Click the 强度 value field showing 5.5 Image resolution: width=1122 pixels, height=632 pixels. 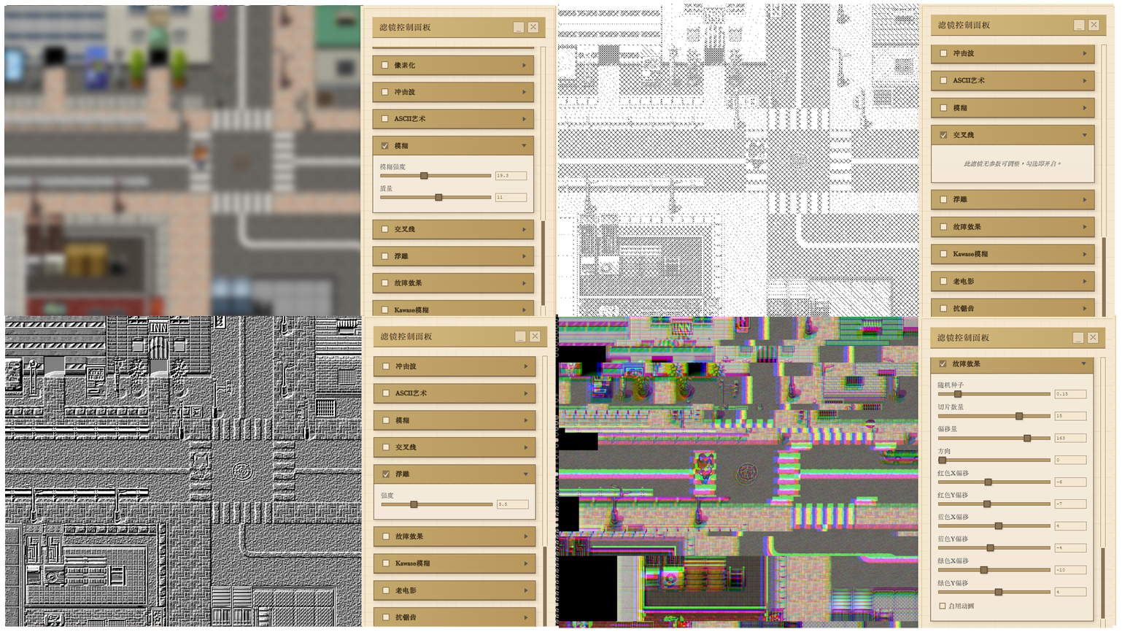tap(512, 504)
